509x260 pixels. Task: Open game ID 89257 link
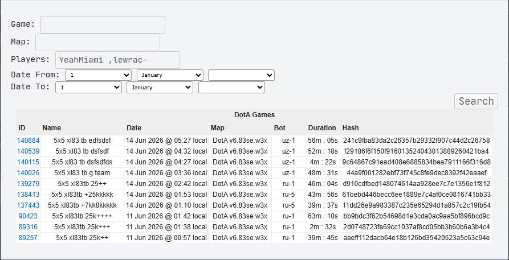pos(28,238)
